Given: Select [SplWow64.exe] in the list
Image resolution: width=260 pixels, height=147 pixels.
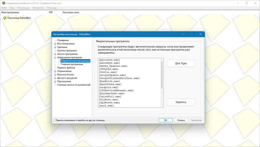Looking at the screenshot, I should tap(109, 103).
